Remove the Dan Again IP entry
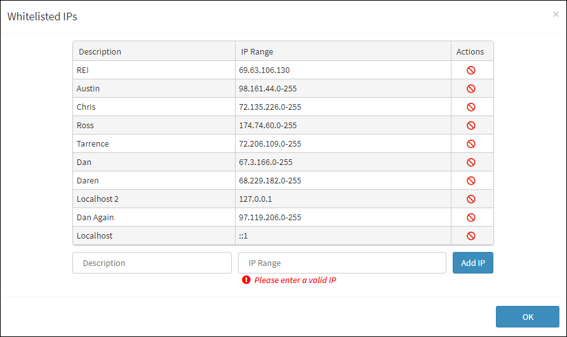This screenshot has width=567, height=337. pos(471,218)
